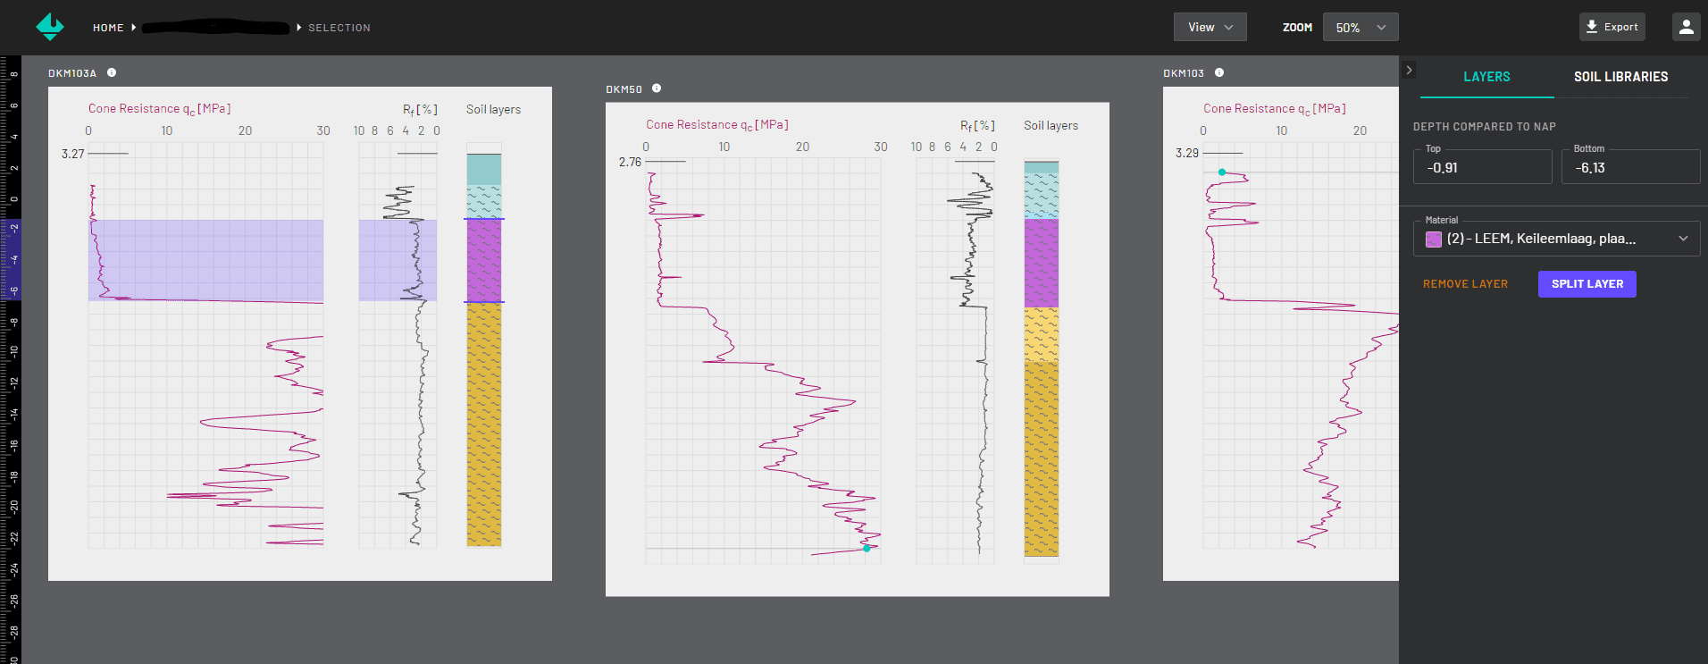Click the info icon beside DKM50
Screen dimensions: 1708x664
[657, 88]
